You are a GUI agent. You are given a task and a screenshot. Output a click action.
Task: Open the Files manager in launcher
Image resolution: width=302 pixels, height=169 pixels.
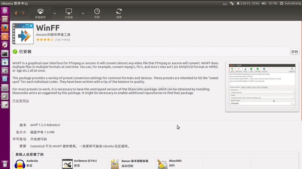click(x=5, y=19)
